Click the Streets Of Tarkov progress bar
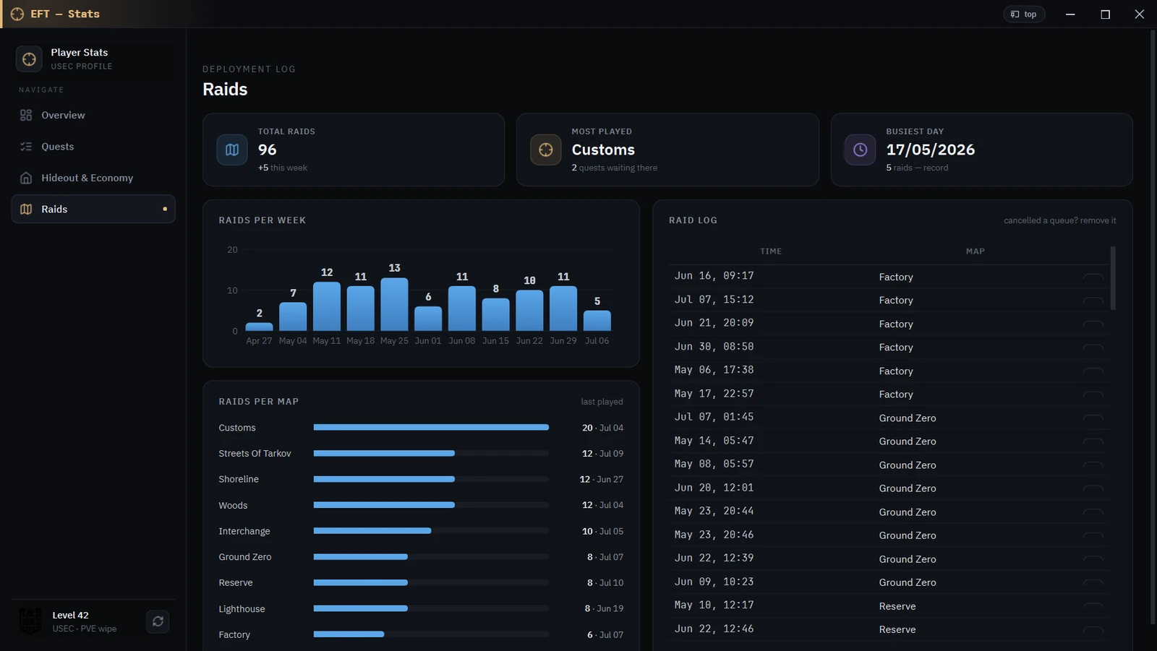Viewport: 1157px width, 651px height. 431,454
